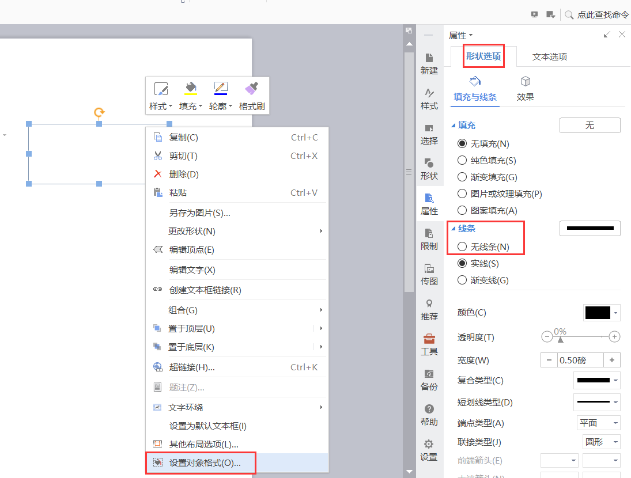The height and width of the screenshot is (478, 631).
Task: Increase transparency with plus circle
Action: 614,336
